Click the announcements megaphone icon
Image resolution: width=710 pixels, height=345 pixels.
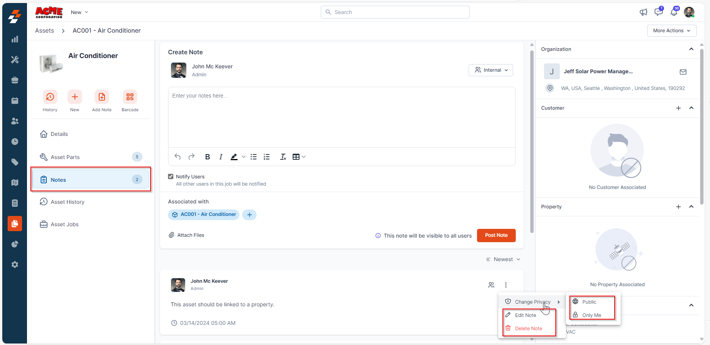tap(643, 12)
